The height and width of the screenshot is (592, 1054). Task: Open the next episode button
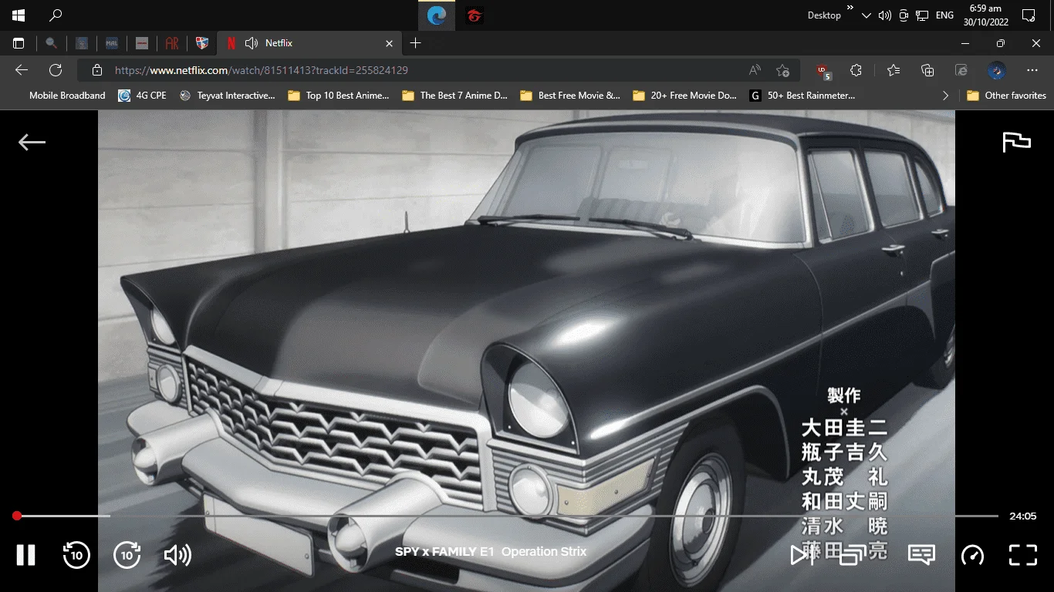tap(802, 555)
